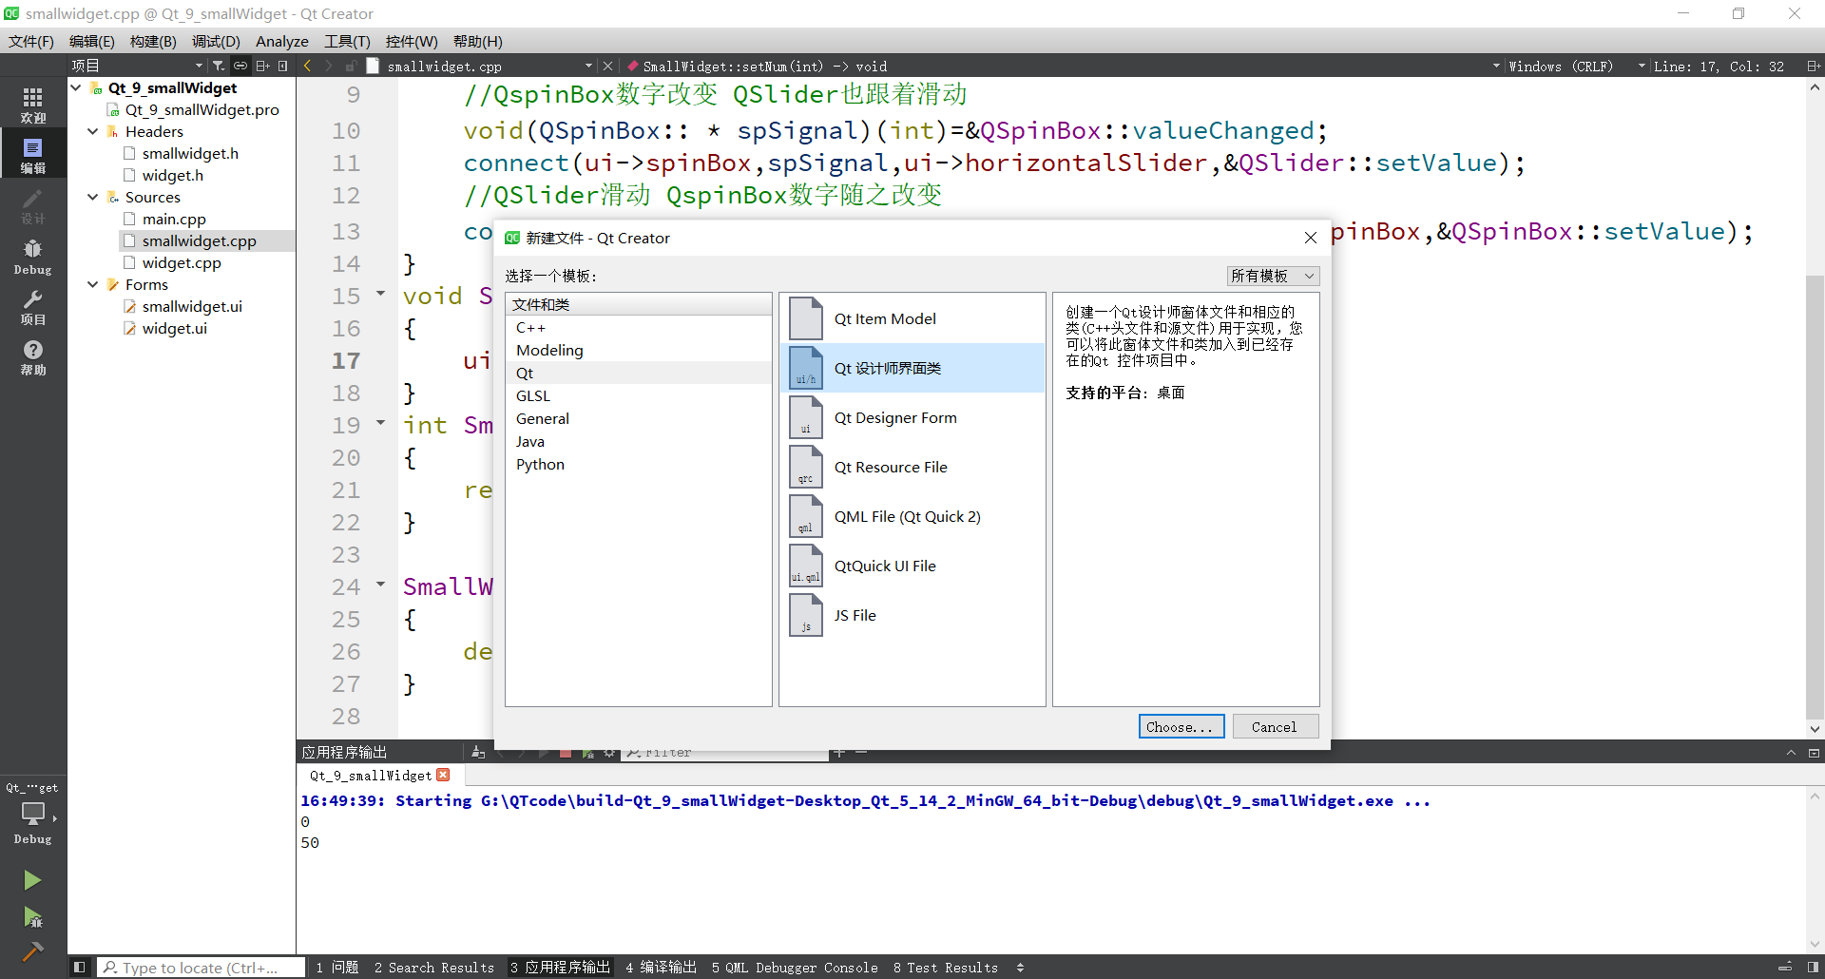Screen dimensions: 1825x979
Task: Click the split project pane icon
Action: [262, 66]
